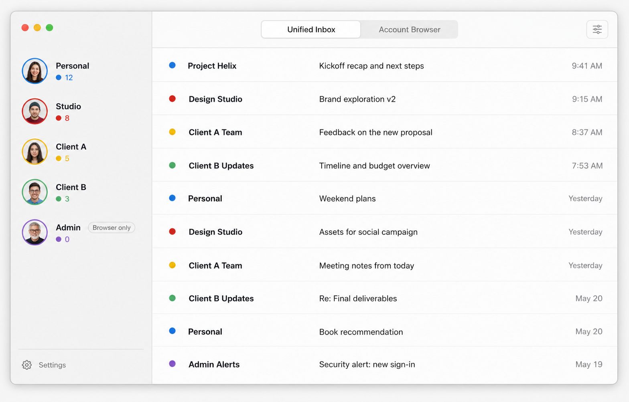This screenshot has height=402, width=629.
Task: Select the Studio account name in sidebar
Action: pos(68,106)
